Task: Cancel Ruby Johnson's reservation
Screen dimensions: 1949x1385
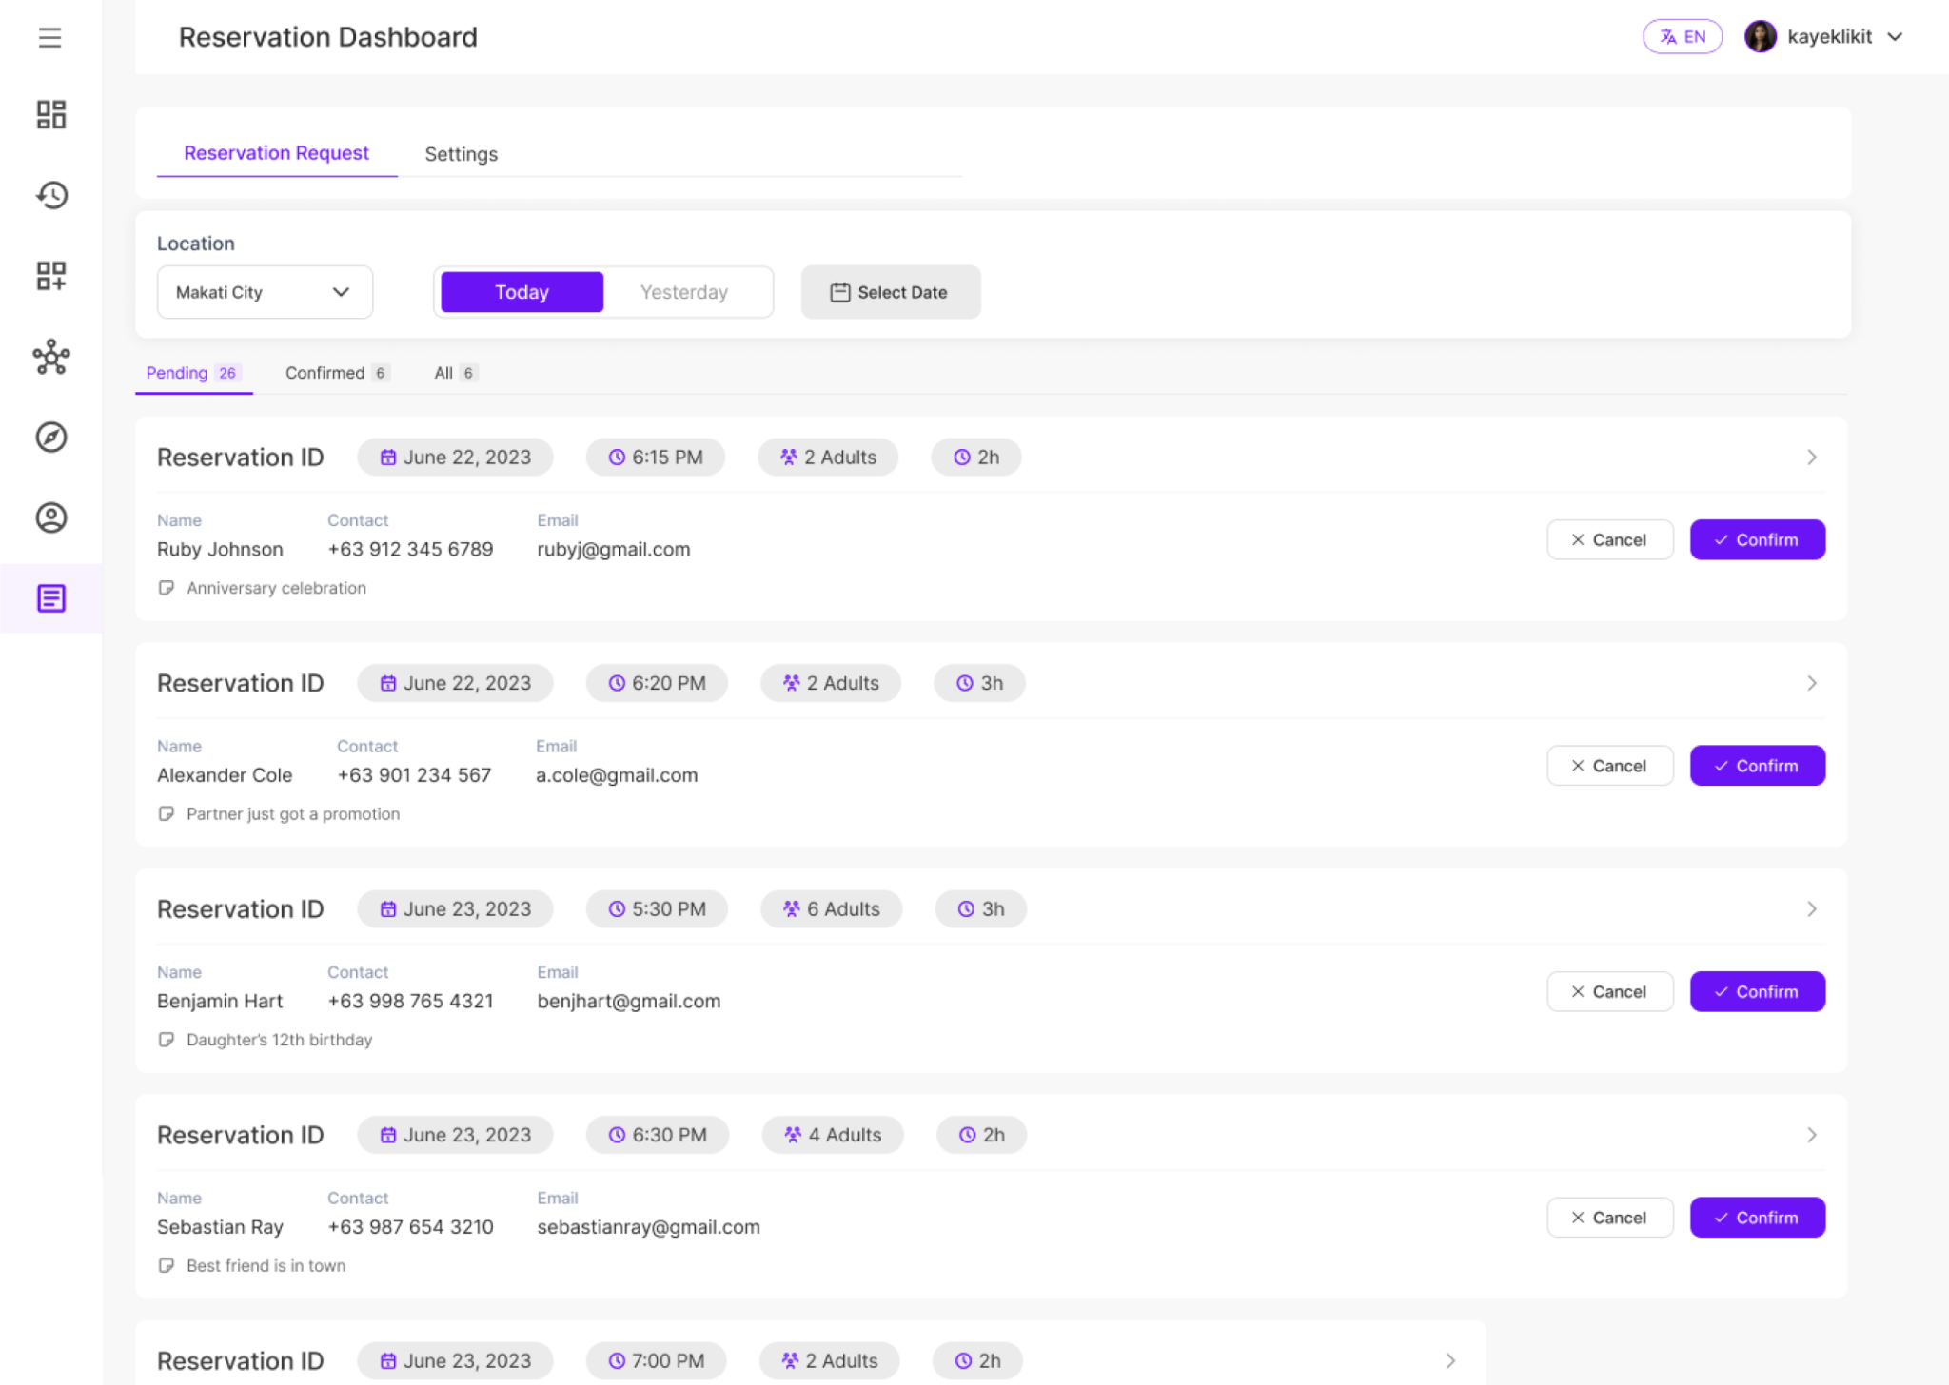Action: (1609, 539)
